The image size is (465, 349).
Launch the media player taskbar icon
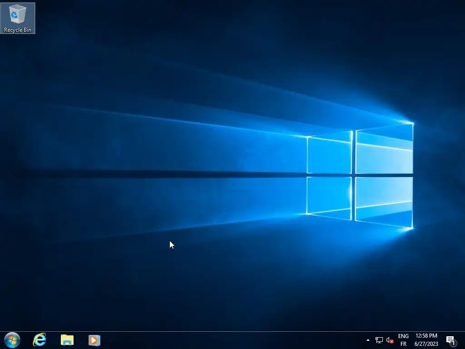click(x=94, y=340)
